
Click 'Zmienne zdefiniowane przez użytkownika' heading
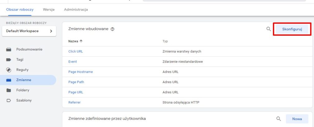tap(107, 119)
